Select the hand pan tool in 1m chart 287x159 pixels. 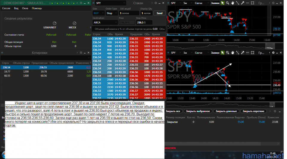coord(233,53)
